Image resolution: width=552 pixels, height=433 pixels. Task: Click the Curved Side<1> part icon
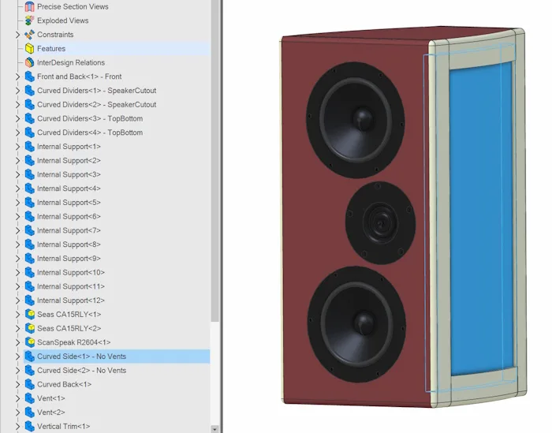(x=30, y=356)
